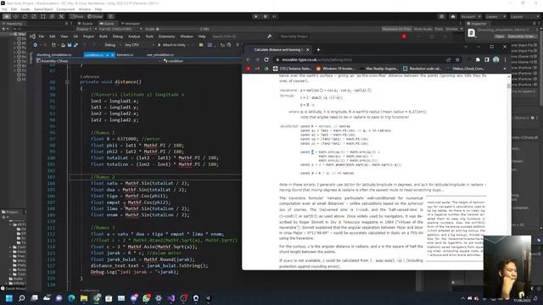This screenshot has width=543, height=305.
Task: Open Inspector tab in Unity
Action: click(477, 24)
